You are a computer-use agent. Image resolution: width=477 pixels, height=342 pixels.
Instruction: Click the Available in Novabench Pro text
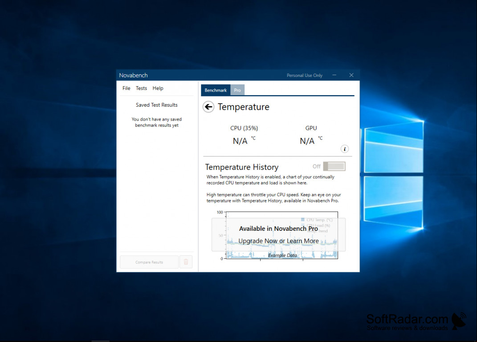(x=279, y=229)
